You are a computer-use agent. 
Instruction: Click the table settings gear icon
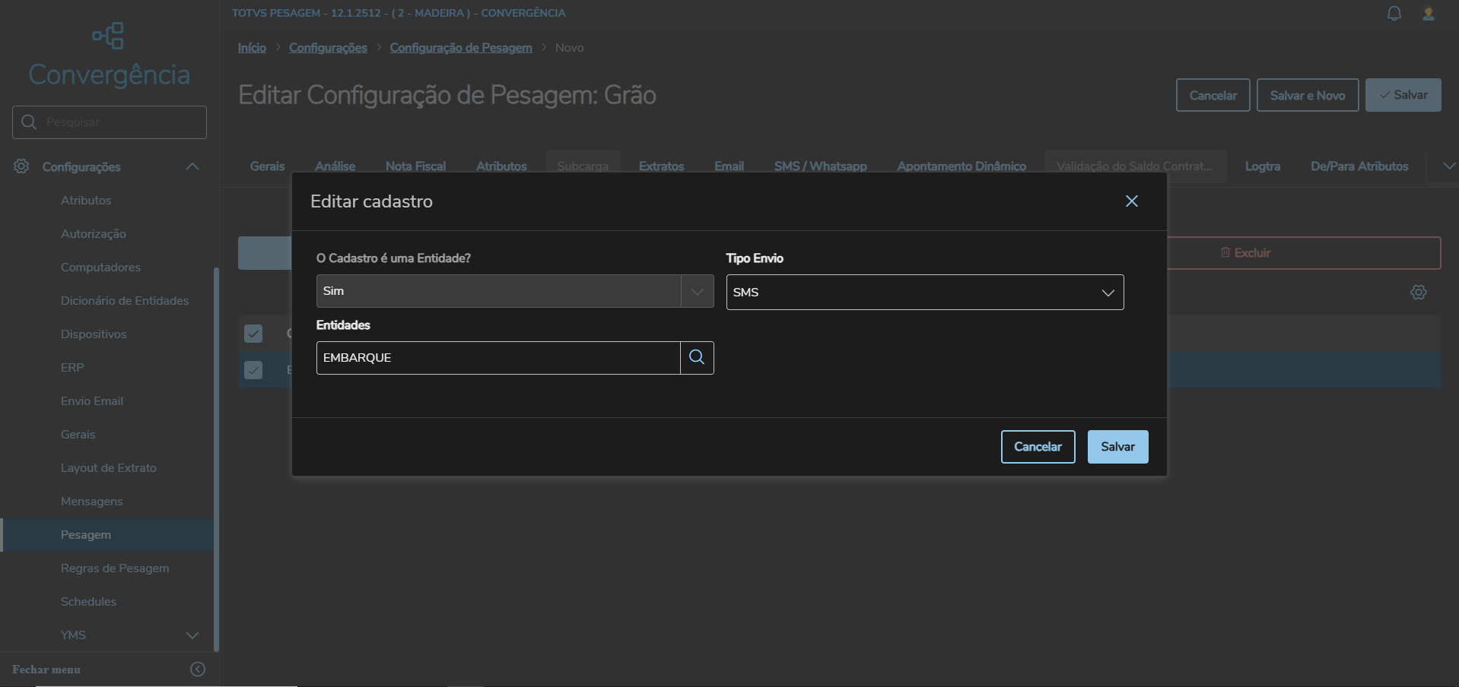coord(1418,293)
